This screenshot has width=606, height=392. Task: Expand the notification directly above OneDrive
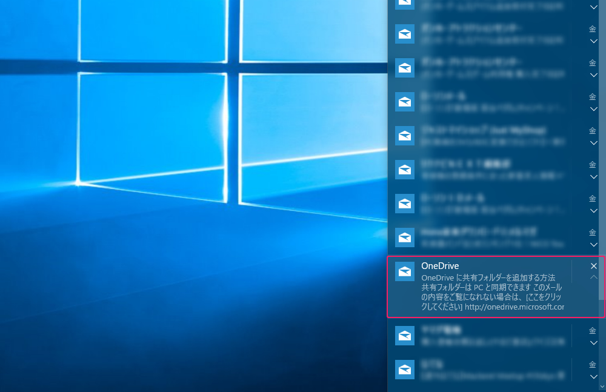point(594,245)
